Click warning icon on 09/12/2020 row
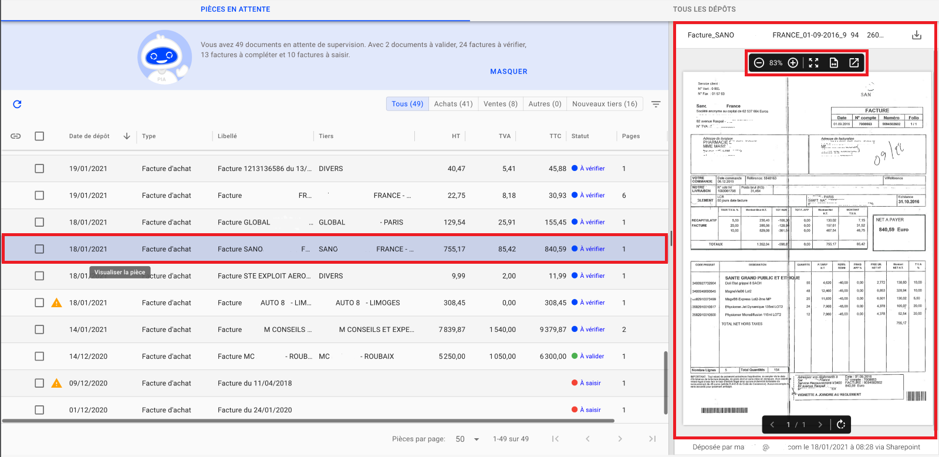 [56, 383]
